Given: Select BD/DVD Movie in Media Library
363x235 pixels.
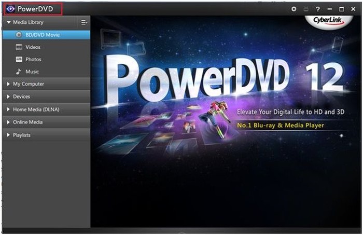Looking at the screenshot, I should pos(43,35).
